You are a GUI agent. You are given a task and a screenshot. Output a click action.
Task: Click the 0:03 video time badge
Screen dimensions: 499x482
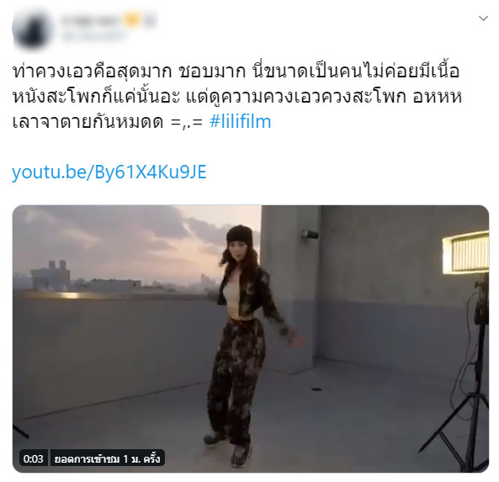34,458
